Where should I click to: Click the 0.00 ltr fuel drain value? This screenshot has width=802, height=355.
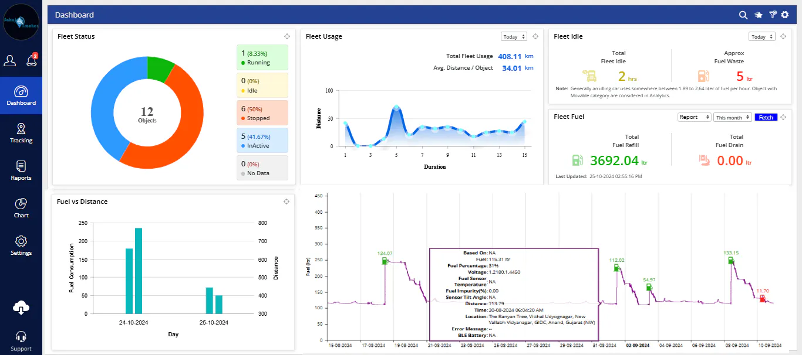[734, 161]
